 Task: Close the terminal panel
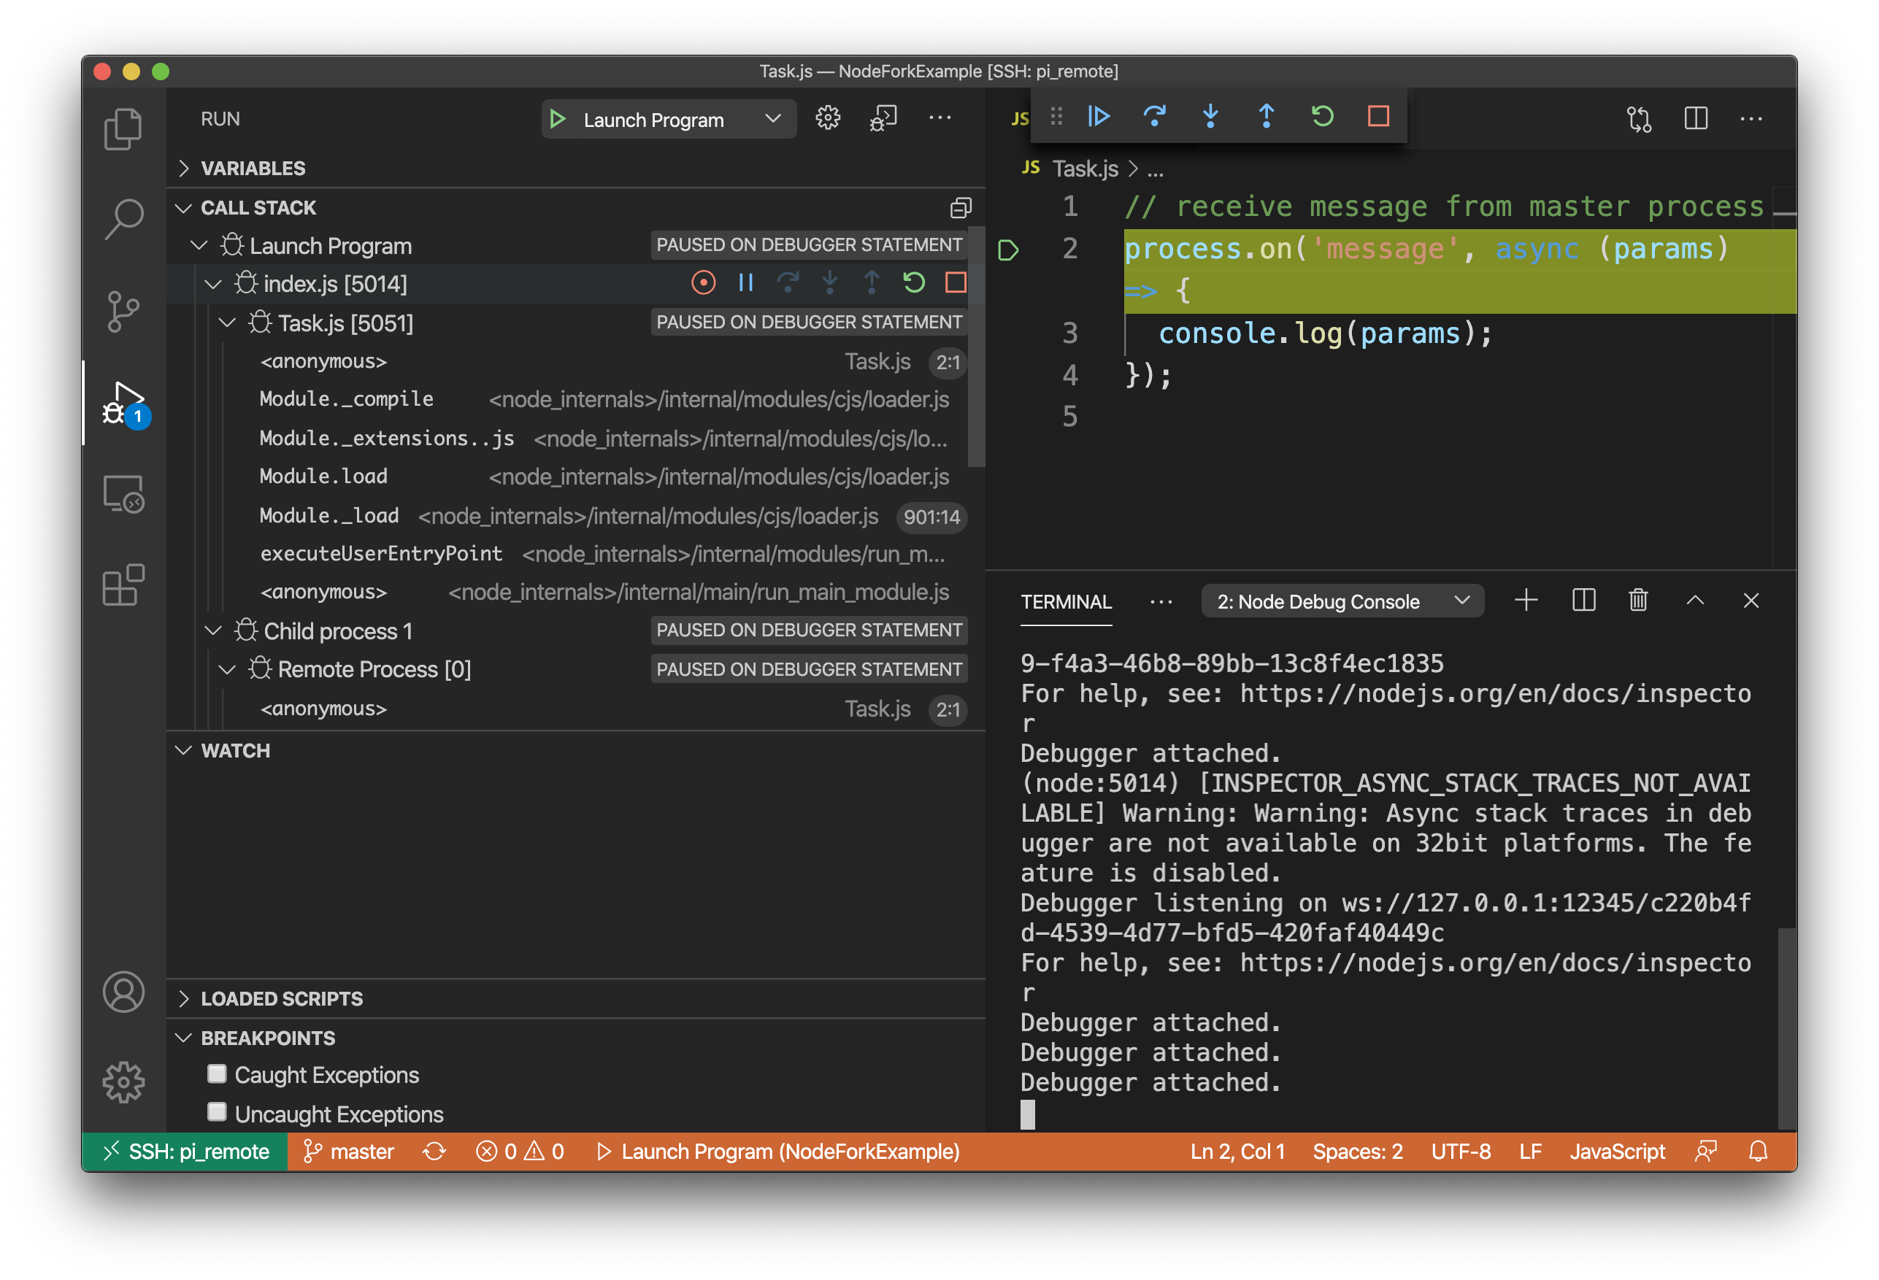coord(1751,601)
